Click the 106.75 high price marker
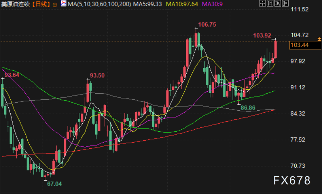Screen dimensions: 322x194 coord(207,24)
